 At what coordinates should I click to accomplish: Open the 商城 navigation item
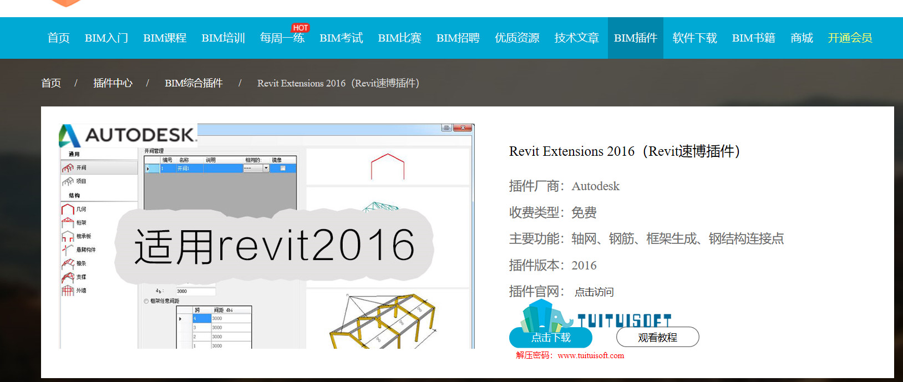801,38
